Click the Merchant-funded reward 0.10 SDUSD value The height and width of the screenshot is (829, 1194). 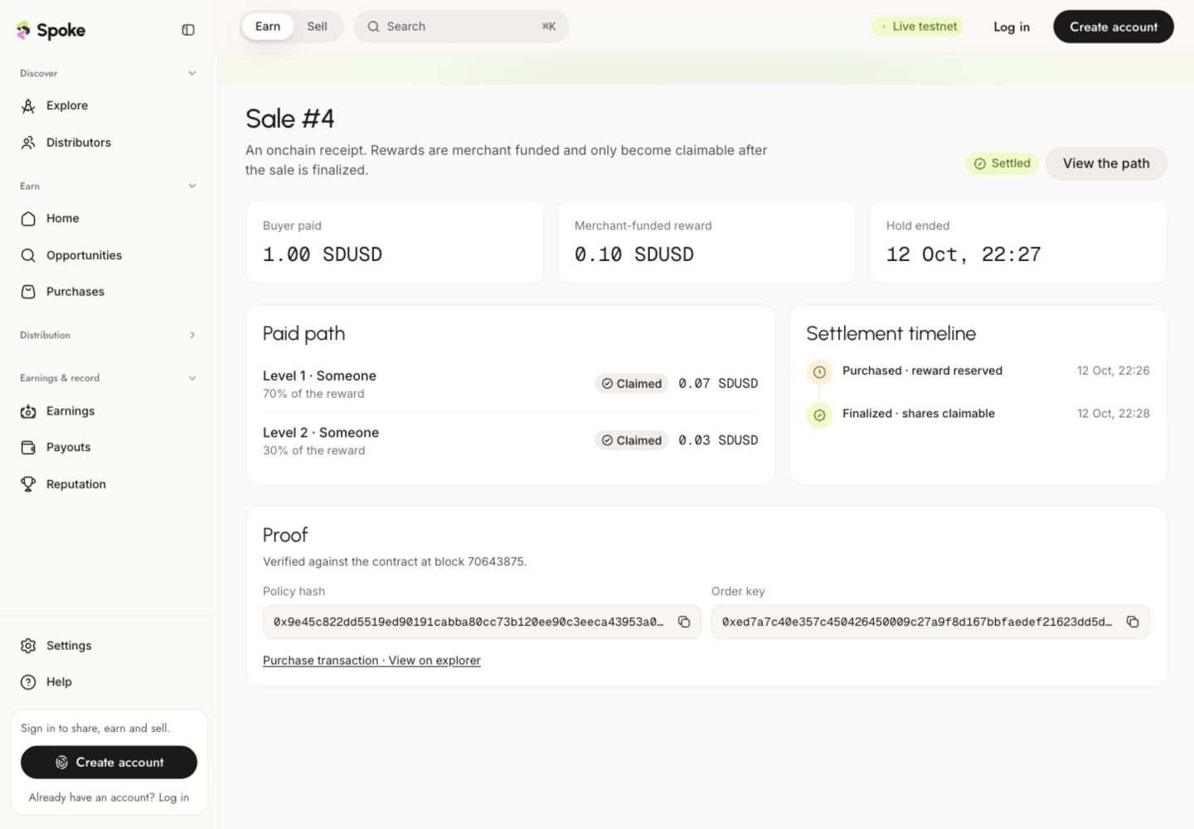coord(634,255)
